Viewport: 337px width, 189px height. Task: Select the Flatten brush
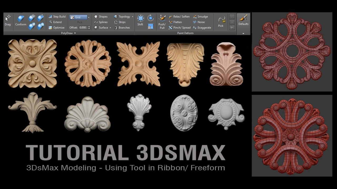tap(175, 22)
